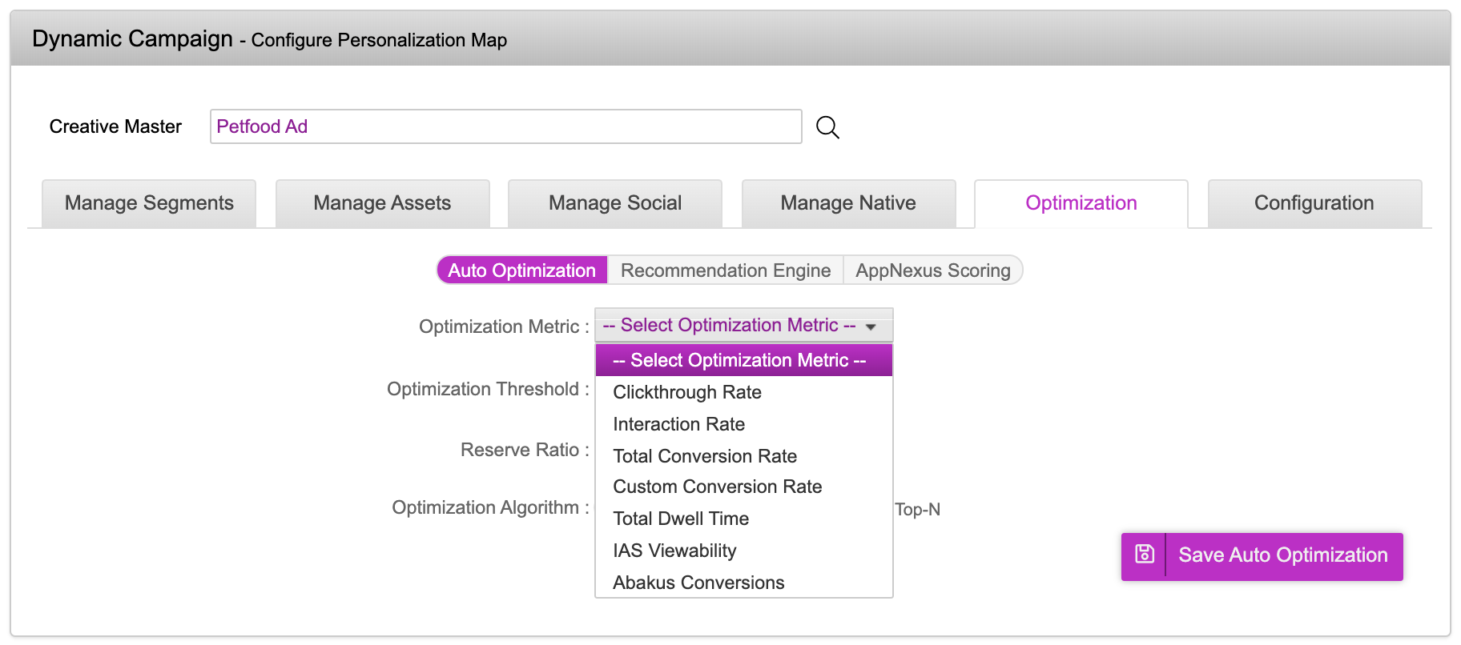Open the Manage Assets tab

[x=382, y=203]
